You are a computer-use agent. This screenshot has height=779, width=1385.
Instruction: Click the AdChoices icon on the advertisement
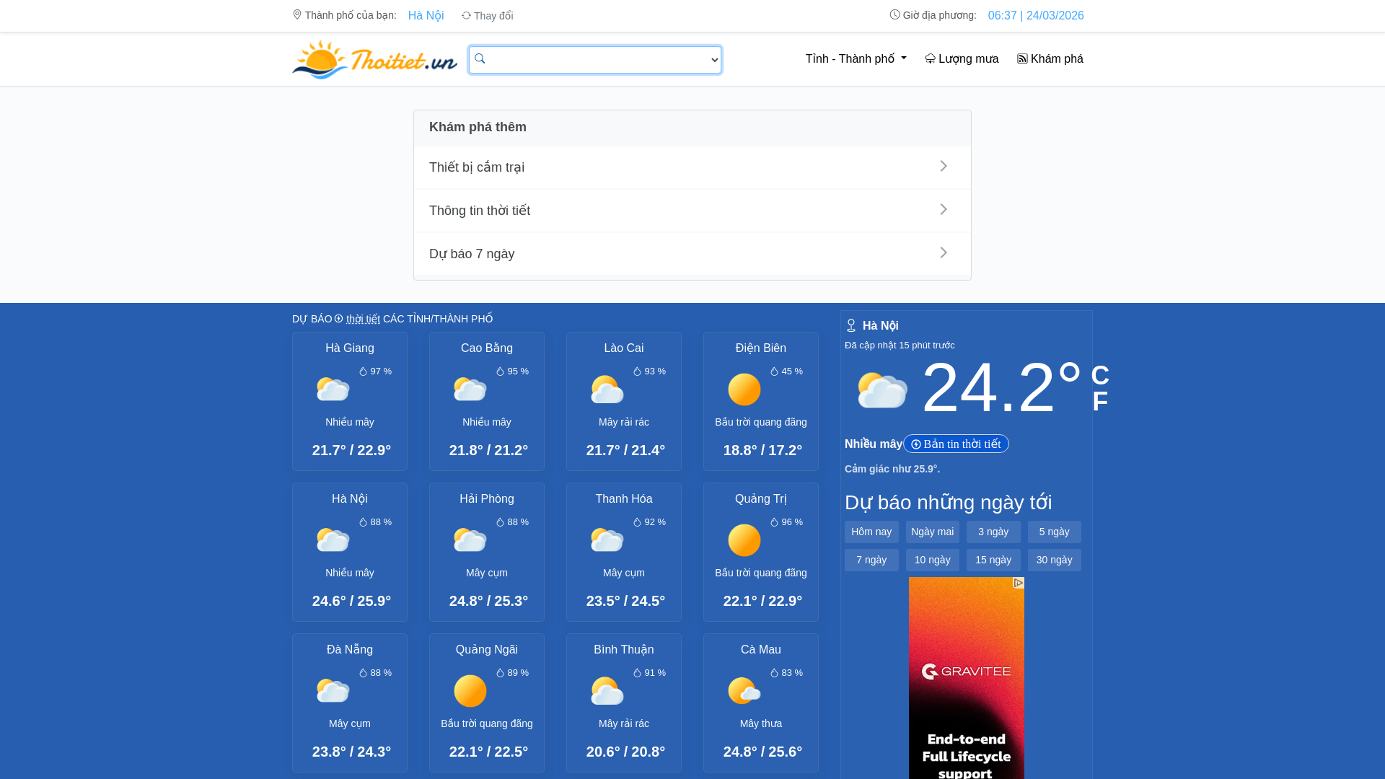point(1019,583)
